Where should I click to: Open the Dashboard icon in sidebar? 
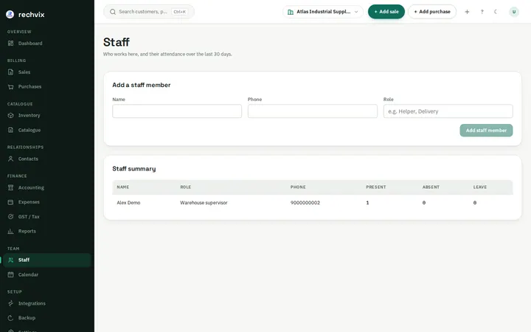coord(11,44)
